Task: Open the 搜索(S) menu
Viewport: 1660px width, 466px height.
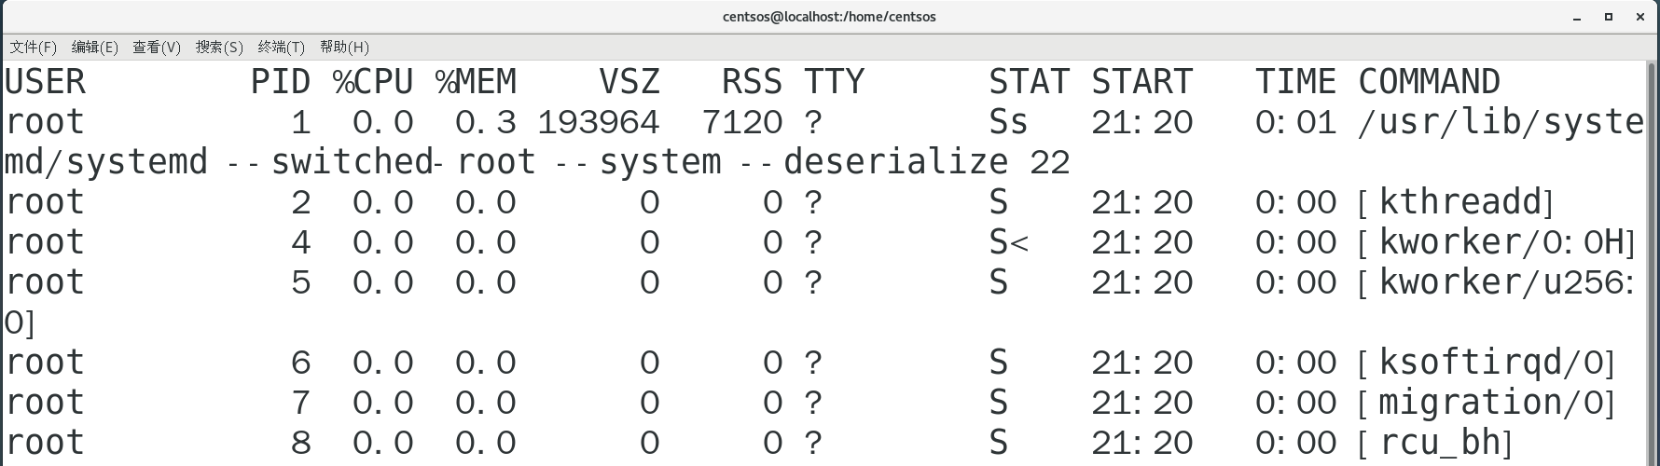Action: [219, 48]
